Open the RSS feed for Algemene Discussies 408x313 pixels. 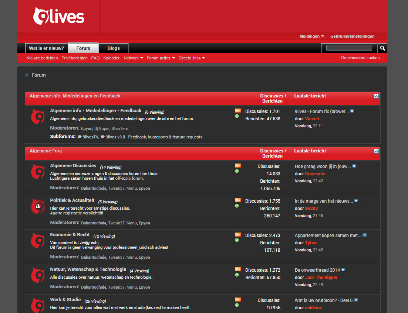pos(237,165)
